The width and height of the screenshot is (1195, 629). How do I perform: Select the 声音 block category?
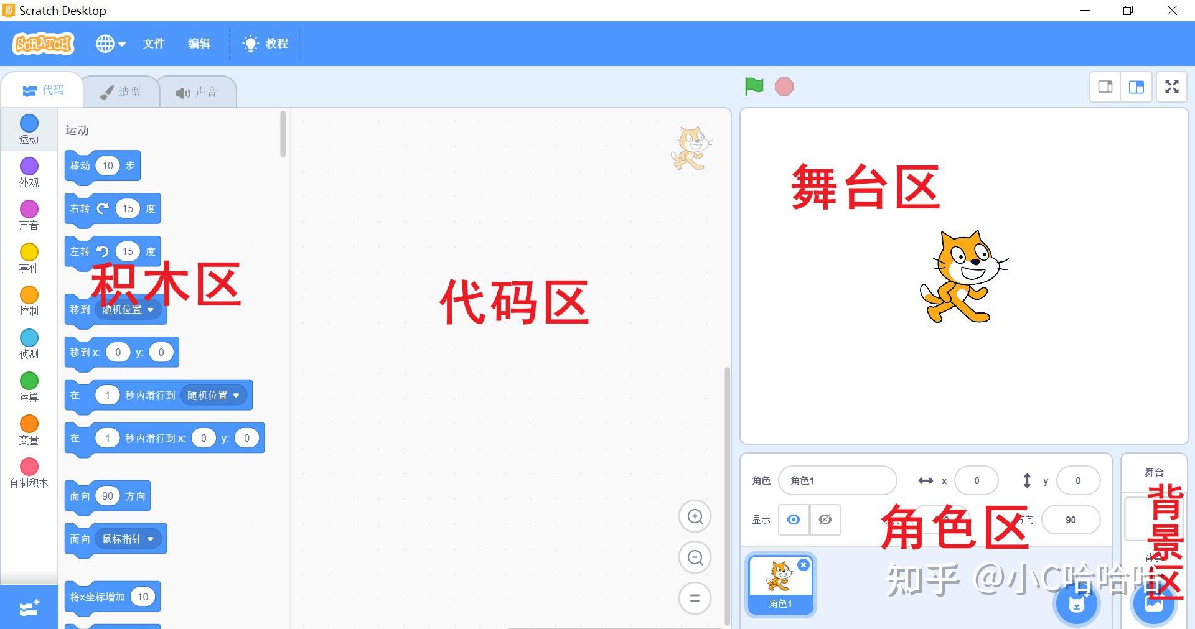click(29, 215)
